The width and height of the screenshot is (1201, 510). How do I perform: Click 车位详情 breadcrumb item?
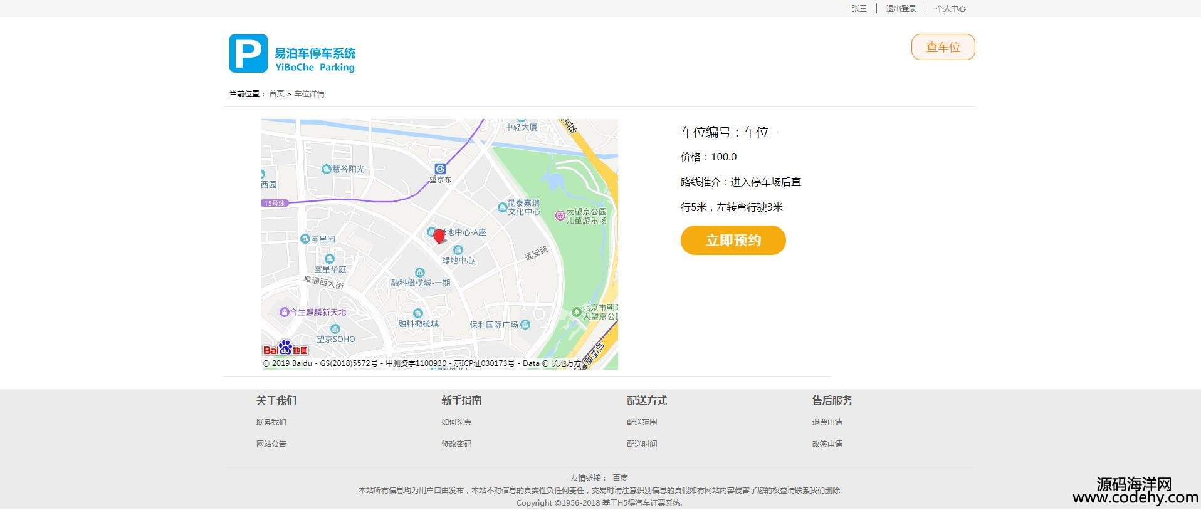pyautogui.click(x=309, y=94)
